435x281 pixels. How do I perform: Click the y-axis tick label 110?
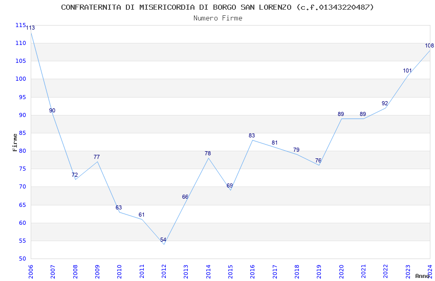pyautogui.click(x=20, y=43)
